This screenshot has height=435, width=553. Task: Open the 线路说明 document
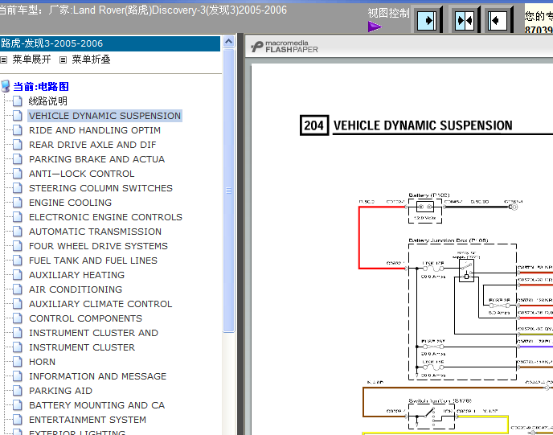pyautogui.click(x=48, y=101)
